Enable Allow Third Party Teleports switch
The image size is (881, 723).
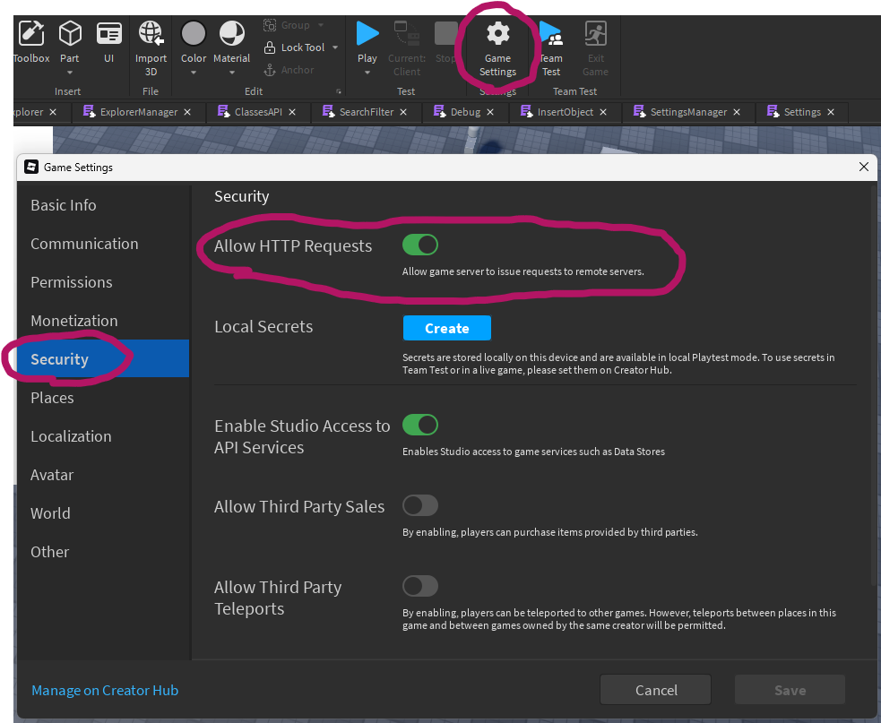pyautogui.click(x=420, y=586)
